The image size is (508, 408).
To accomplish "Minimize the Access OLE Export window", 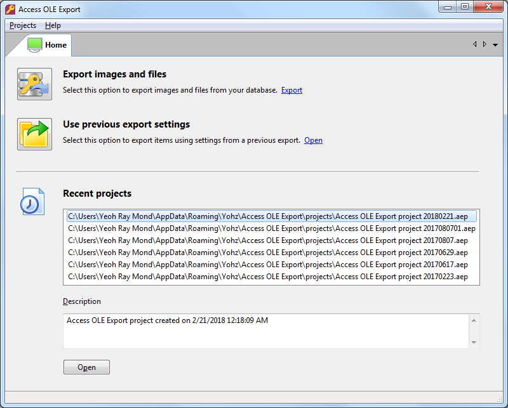I will (448, 7).
